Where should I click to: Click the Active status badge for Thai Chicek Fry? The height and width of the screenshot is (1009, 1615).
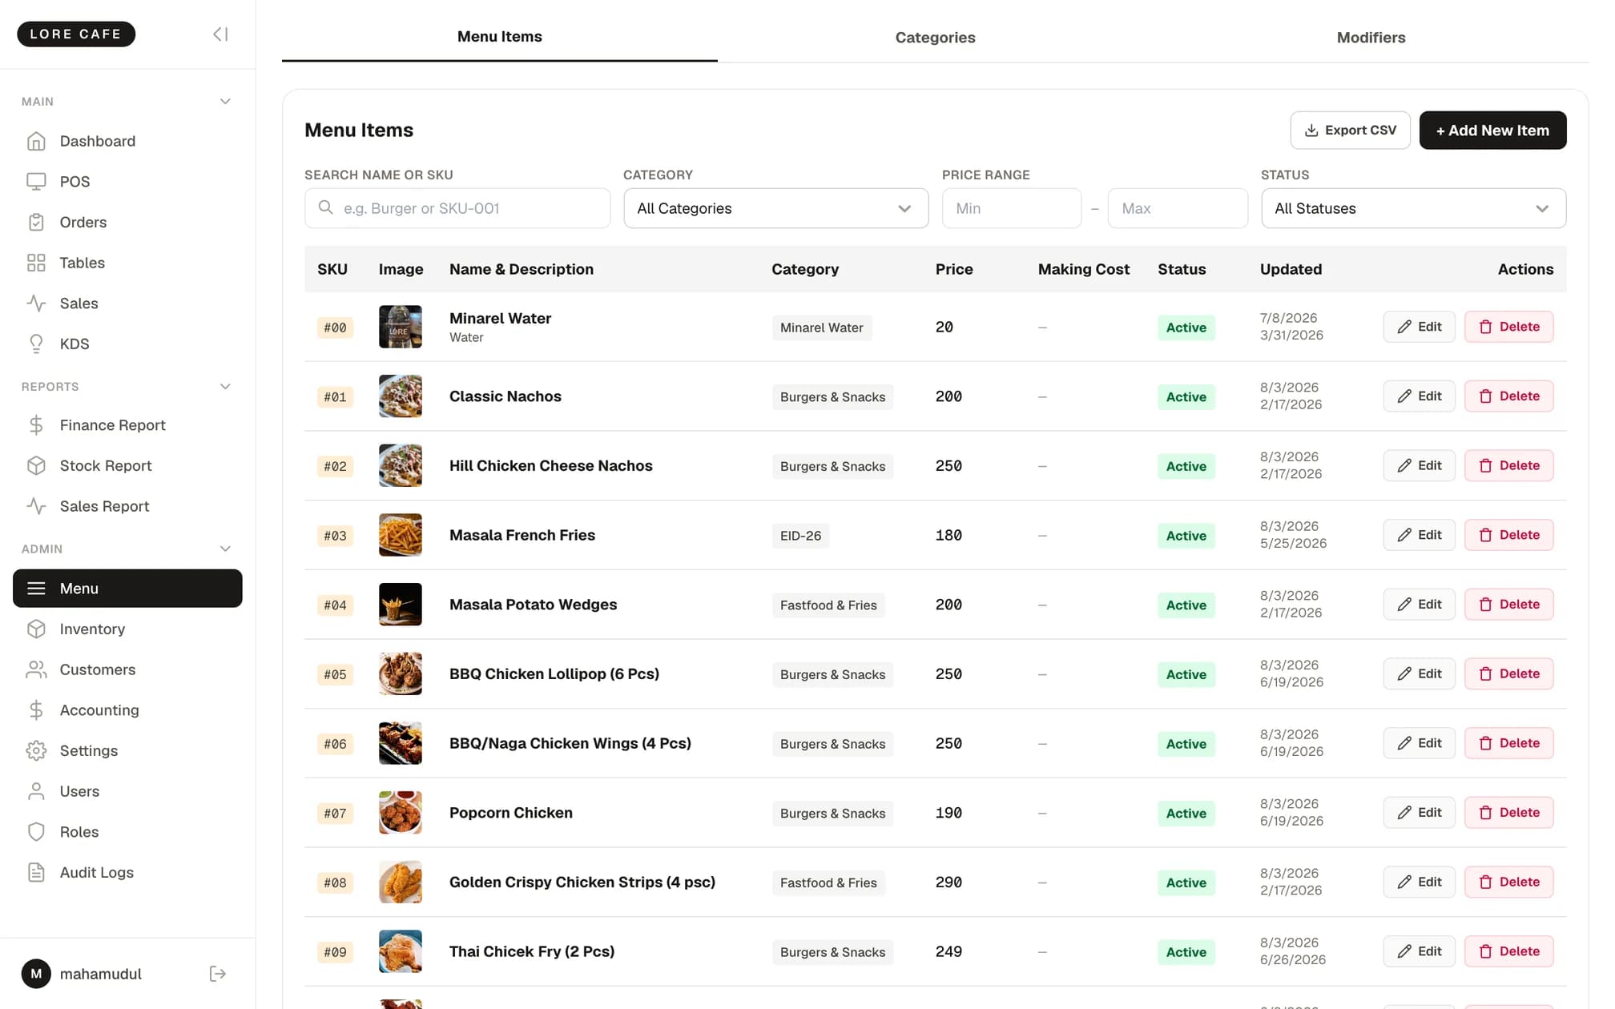coord(1186,952)
